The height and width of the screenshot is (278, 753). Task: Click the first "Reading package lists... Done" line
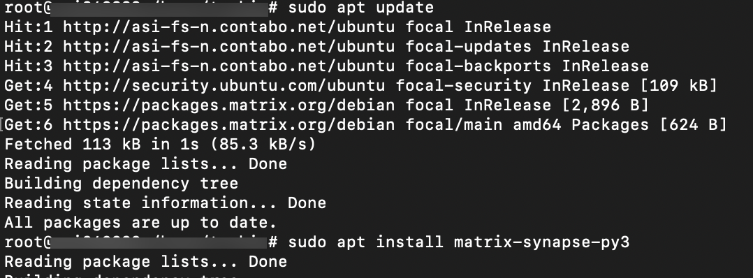tap(145, 163)
